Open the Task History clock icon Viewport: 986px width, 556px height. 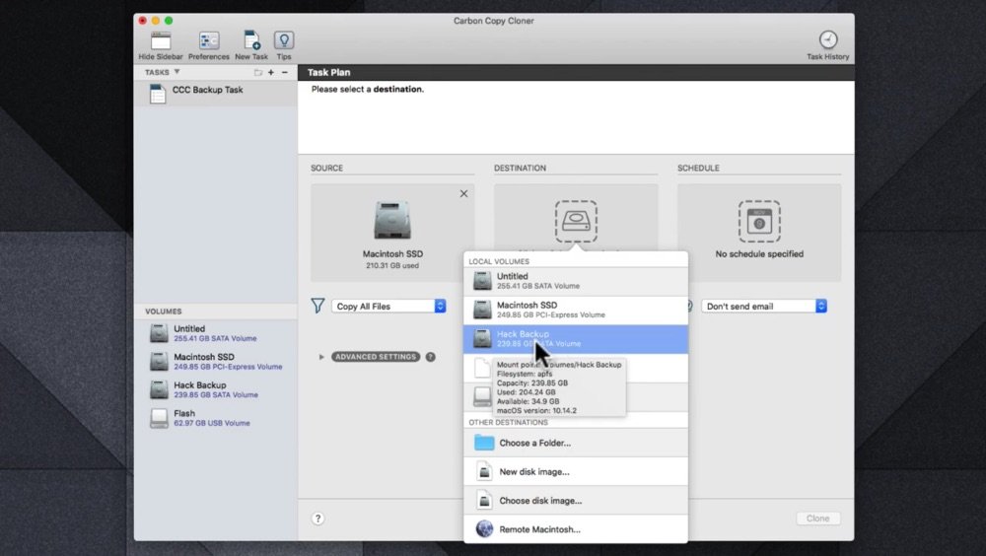827,41
